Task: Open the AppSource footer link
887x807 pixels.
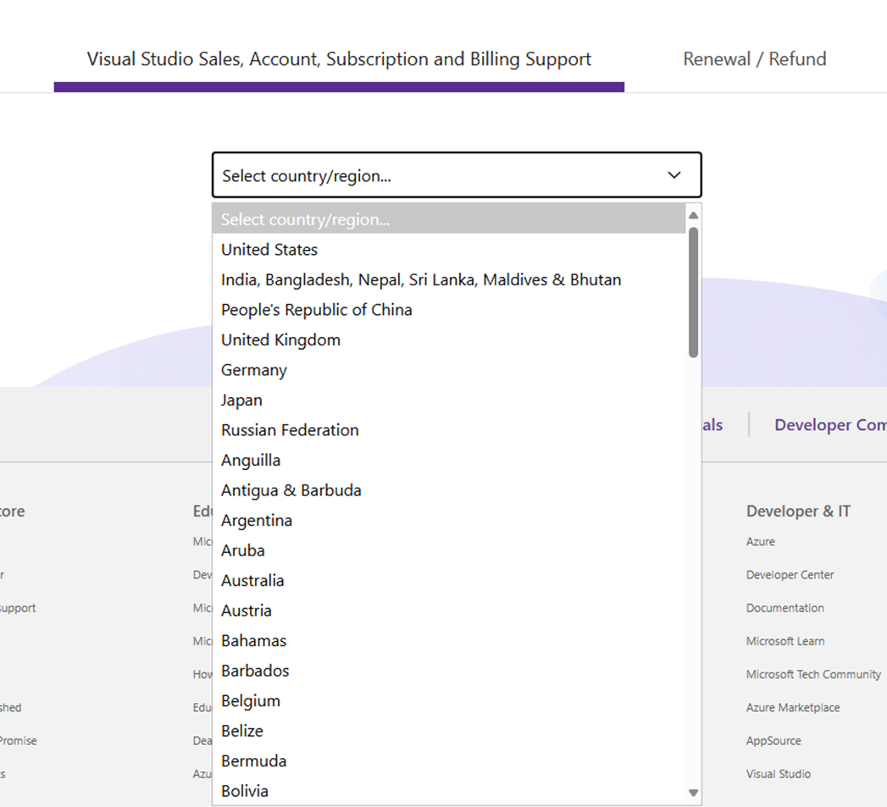Action: coord(773,741)
